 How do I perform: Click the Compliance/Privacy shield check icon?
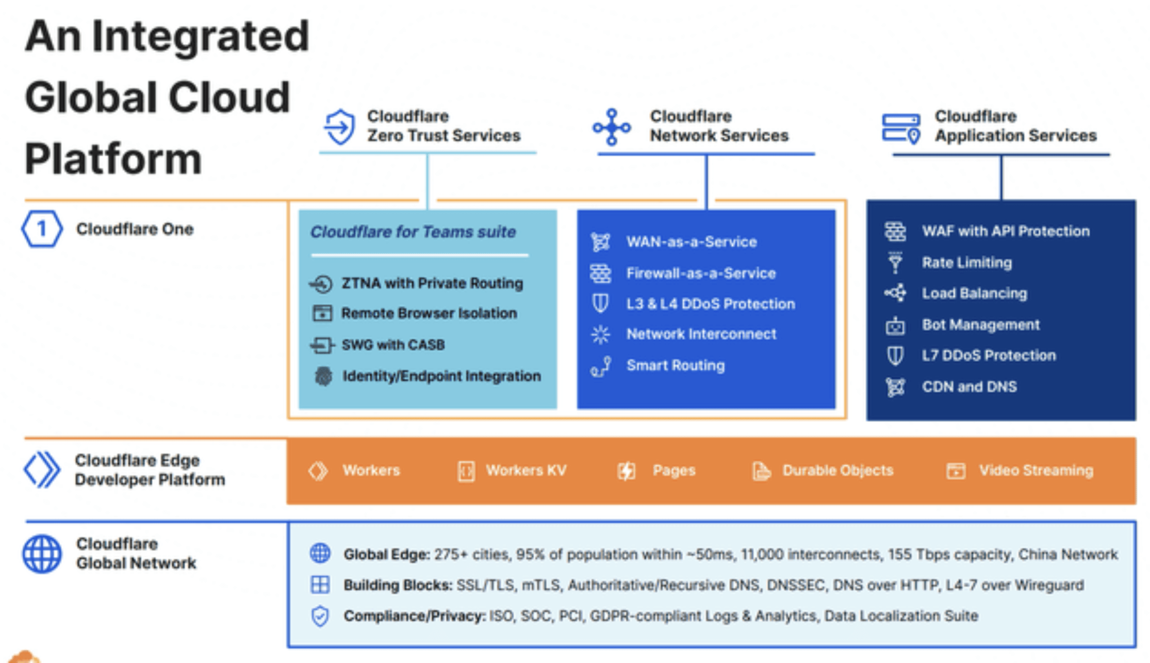[x=320, y=616]
